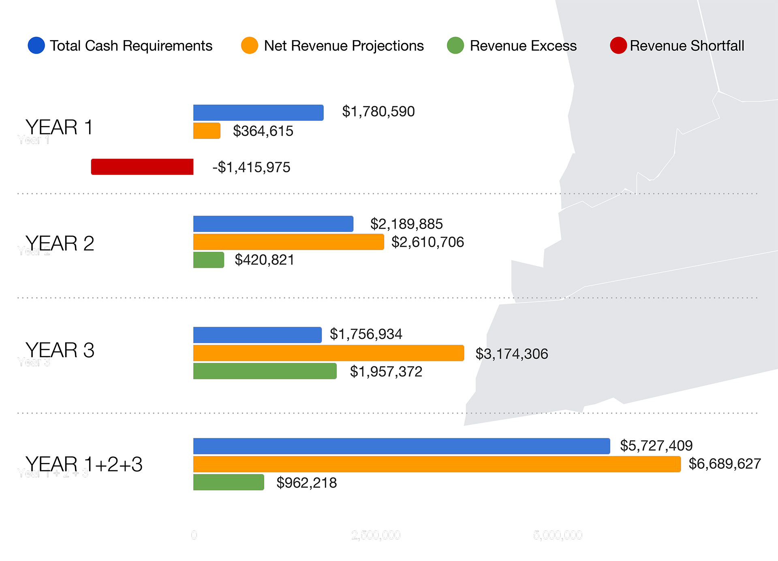778x561 pixels.
Task: Click the YEAR 1+2+3 row label
Action: coord(84,464)
